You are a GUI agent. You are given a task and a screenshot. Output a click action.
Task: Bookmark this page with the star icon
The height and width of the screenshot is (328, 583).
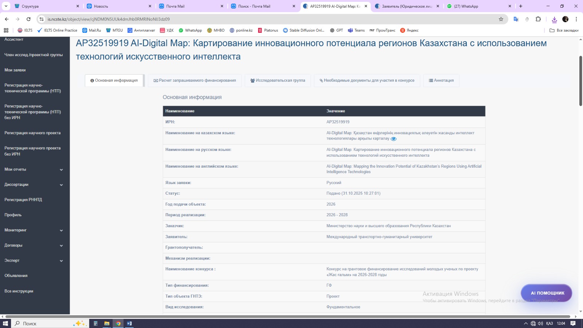(x=501, y=19)
